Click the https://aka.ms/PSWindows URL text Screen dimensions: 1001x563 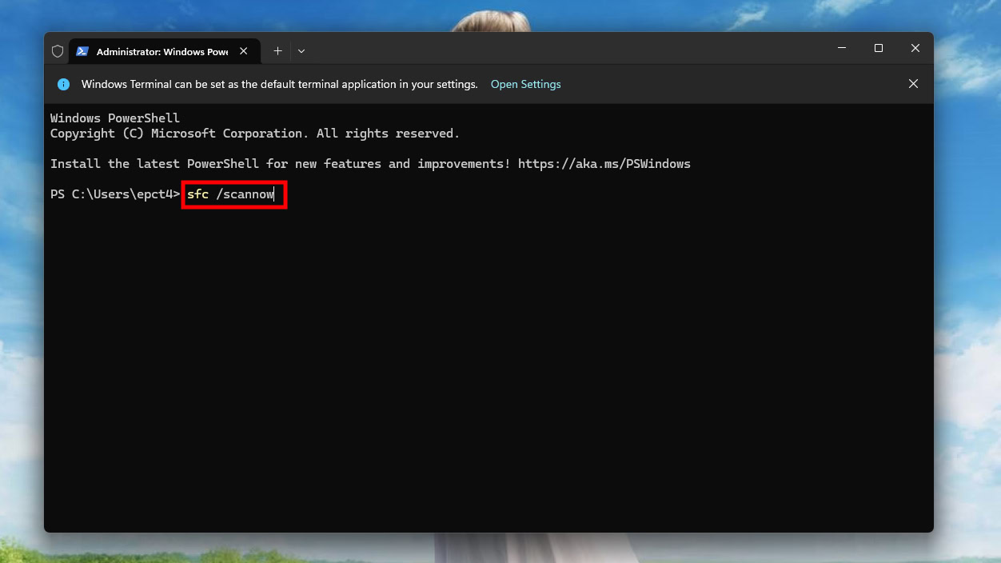coord(604,164)
